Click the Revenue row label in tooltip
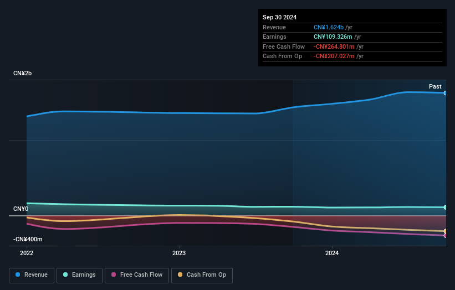The height and width of the screenshot is (290, 455). click(274, 27)
